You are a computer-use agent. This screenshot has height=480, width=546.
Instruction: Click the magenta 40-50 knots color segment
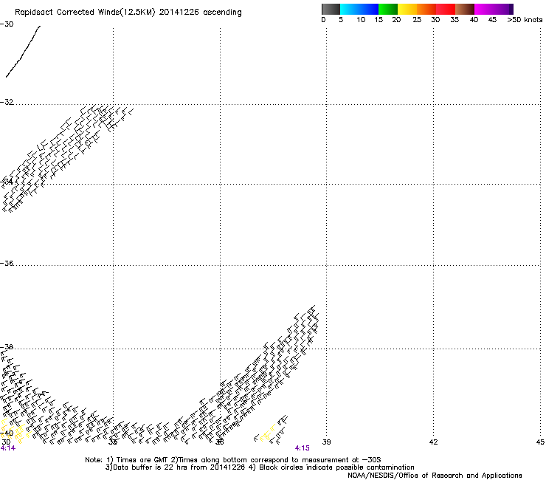(494, 9)
